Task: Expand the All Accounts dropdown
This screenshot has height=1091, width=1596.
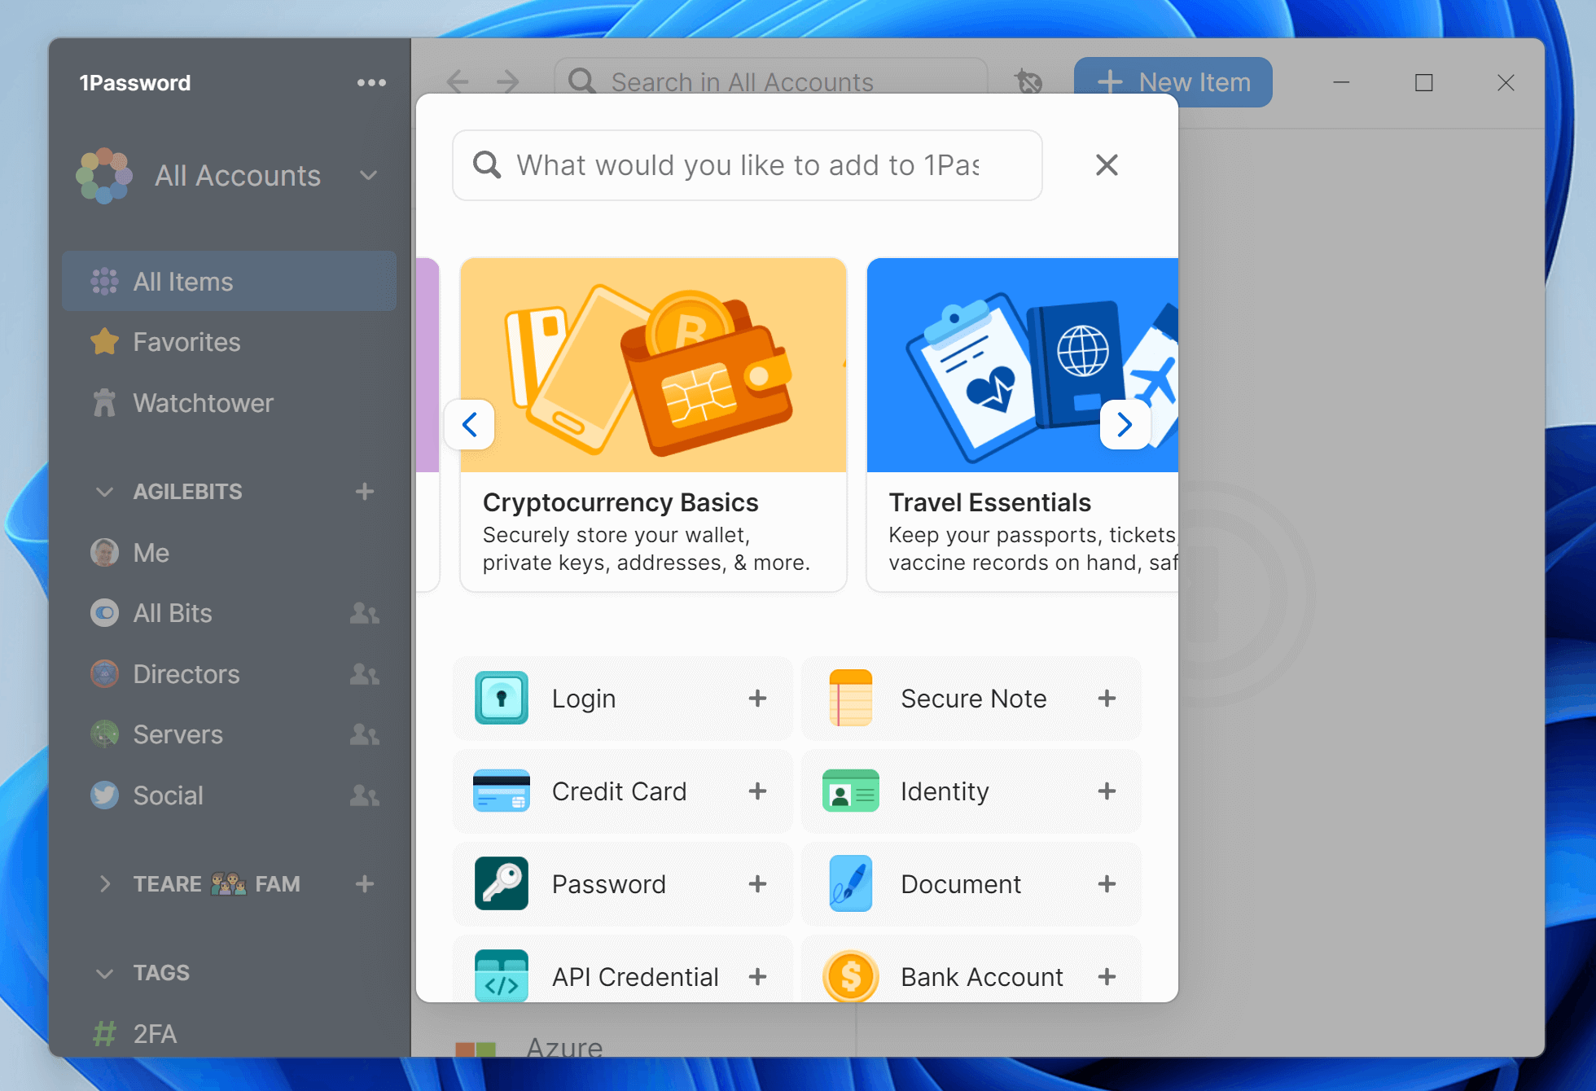Action: (x=368, y=176)
